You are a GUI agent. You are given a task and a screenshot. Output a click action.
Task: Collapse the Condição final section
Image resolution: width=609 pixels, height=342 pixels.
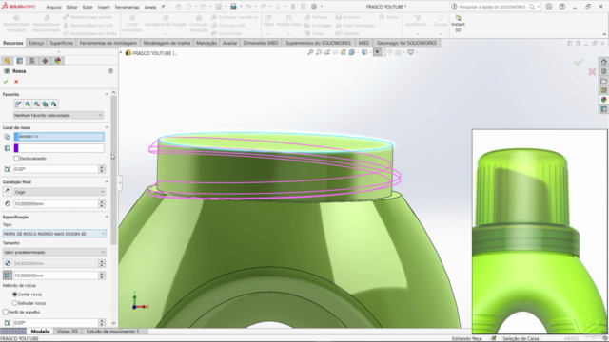107,181
